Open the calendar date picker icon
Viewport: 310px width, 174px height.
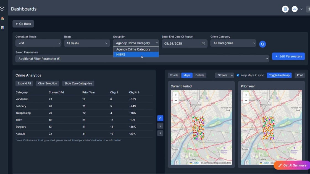pos(203,44)
